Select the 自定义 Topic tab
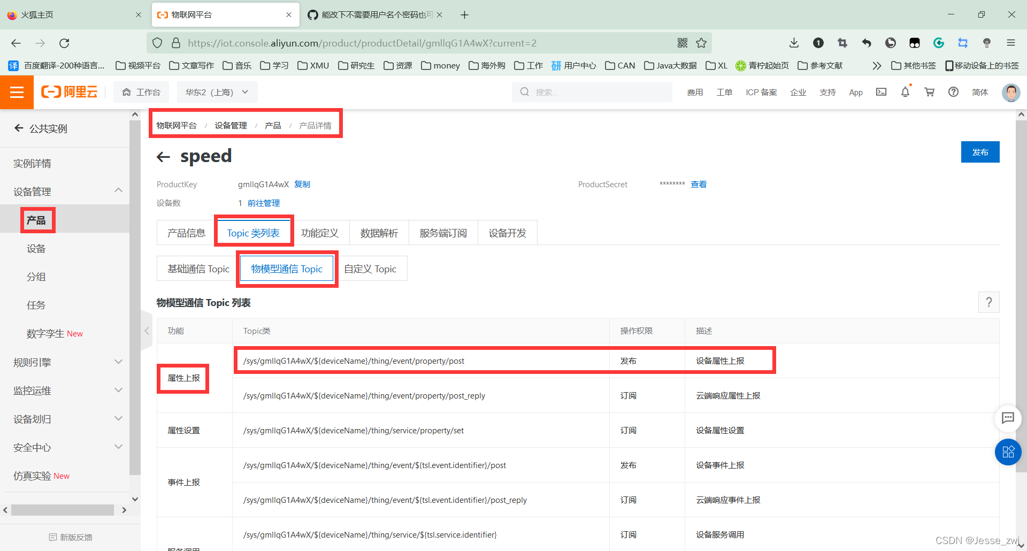Image resolution: width=1027 pixels, height=551 pixels. [370, 269]
